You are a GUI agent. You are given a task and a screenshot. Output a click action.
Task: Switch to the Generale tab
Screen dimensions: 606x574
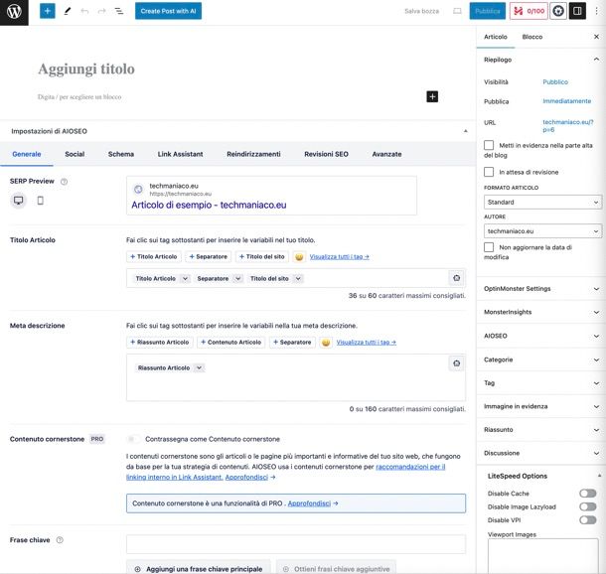27,154
